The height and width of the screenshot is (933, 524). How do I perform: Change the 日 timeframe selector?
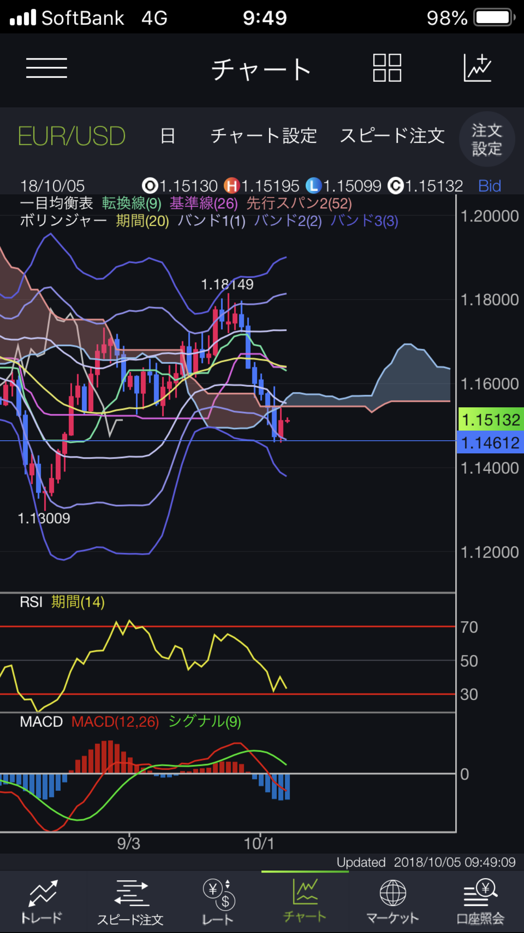[167, 136]
